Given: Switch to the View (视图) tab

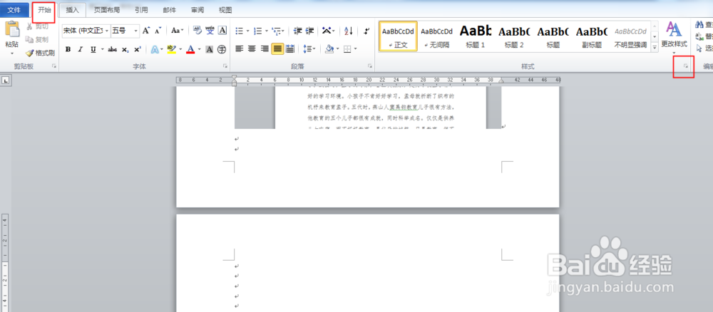Looking at the screenshot, I should coord(225,9).
